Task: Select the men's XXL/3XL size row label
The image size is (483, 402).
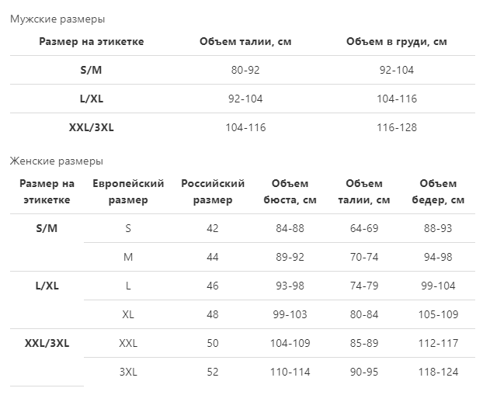Action: pyautogui.click(x=92, y=127)
